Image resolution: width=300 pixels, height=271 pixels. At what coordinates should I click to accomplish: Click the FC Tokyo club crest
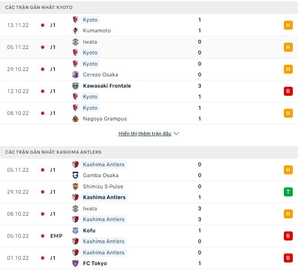(x=75, y=263)
